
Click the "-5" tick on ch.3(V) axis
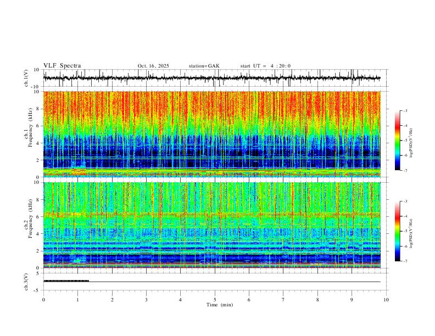point(37,290)
